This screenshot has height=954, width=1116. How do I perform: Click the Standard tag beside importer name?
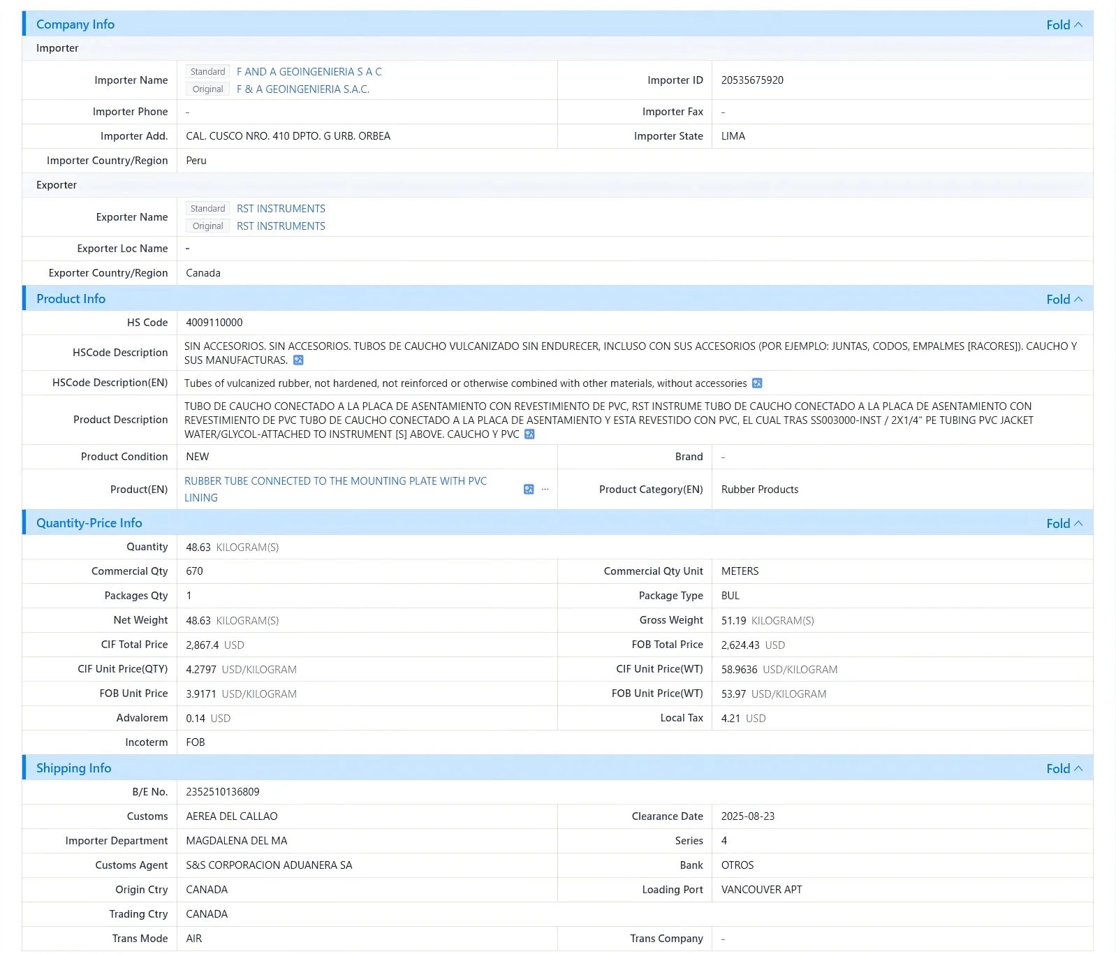pyautogui.click(x=207, y=72)
